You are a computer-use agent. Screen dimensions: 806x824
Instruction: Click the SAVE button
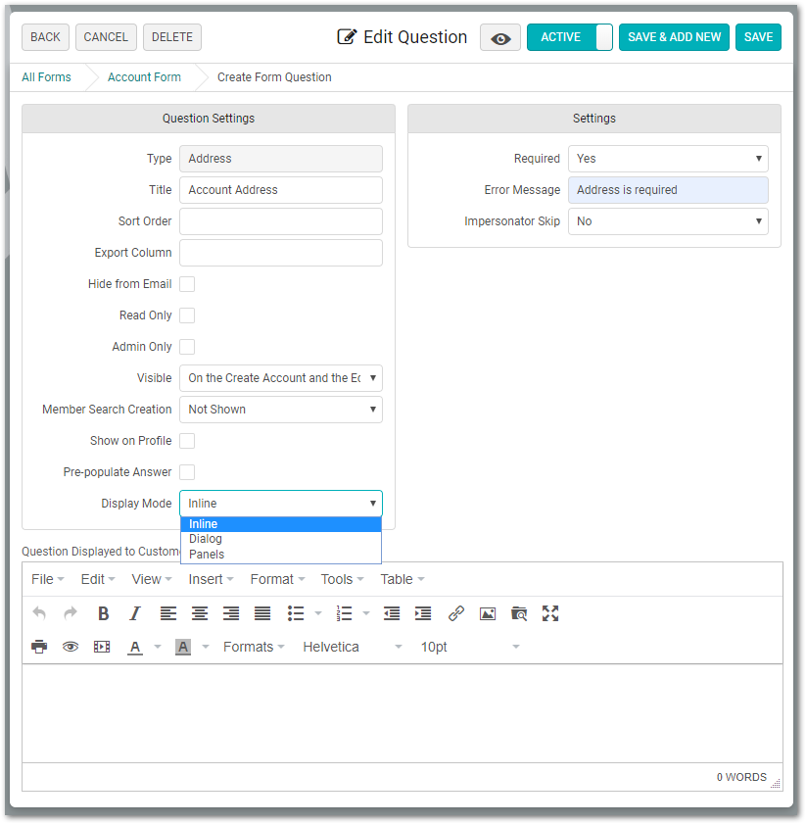point(758,37)
